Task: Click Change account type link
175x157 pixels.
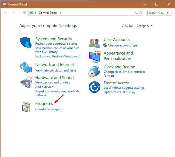Action: (x=123, y=45)
